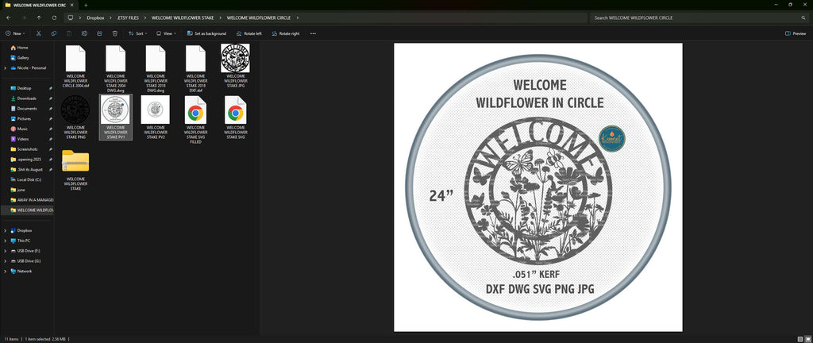
Task: Expand the USB Drive (F:) node
Action: click(x=6, y=251)
